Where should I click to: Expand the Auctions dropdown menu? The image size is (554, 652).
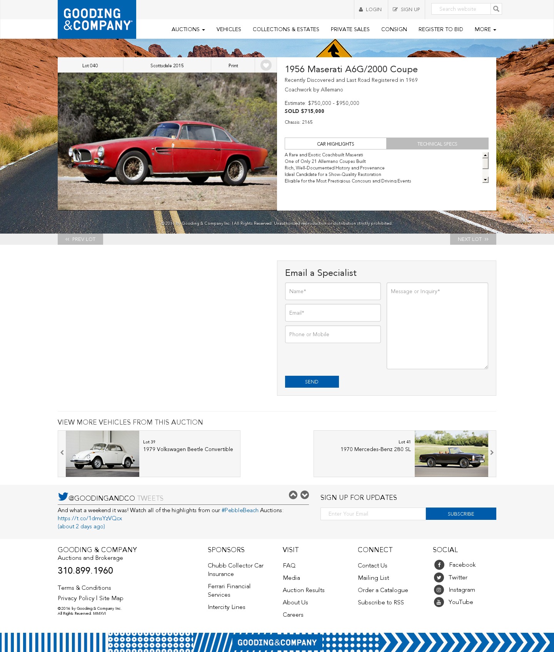pos(188,29)
